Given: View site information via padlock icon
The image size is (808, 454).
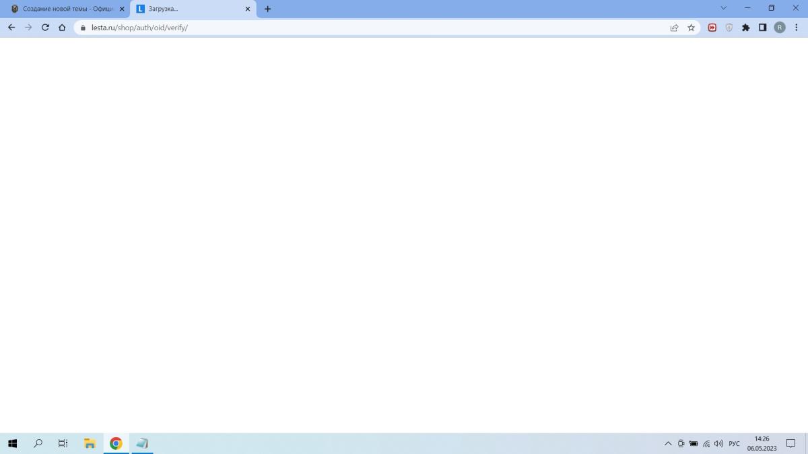Looking at the screenshot, I should 83,28.
